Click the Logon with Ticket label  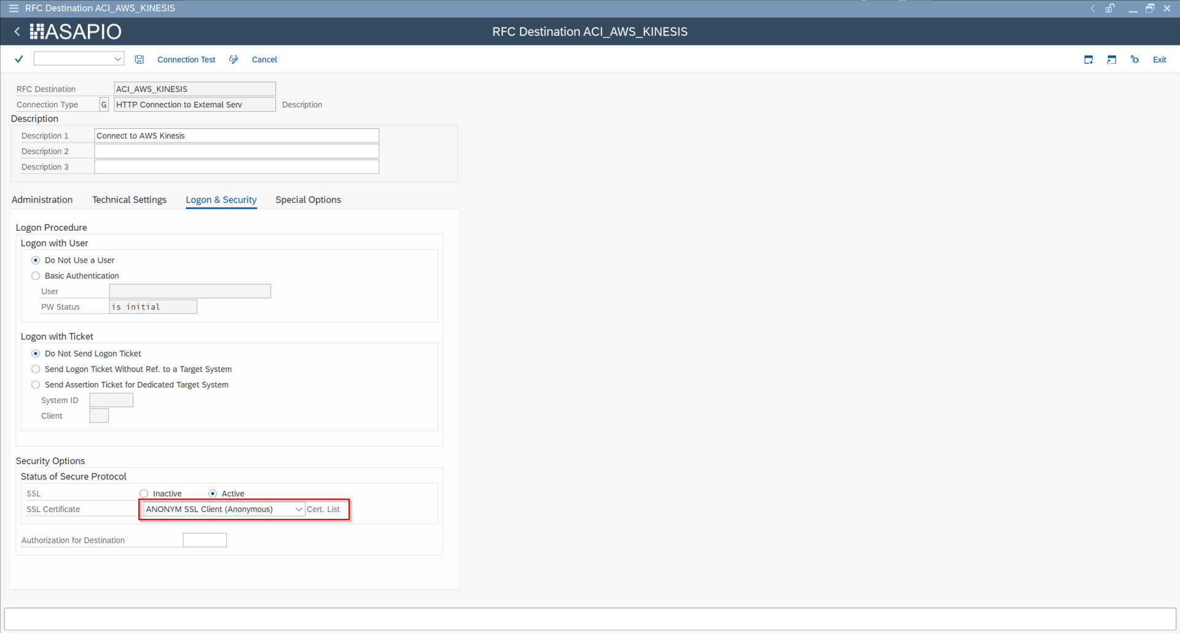pos(57,336)
